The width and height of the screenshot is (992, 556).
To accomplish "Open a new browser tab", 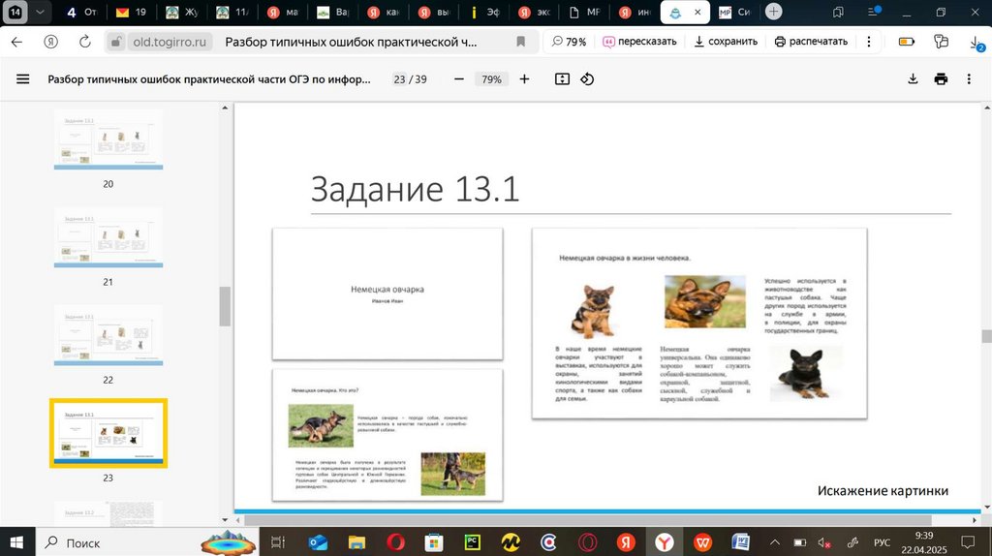I will pos(773,12).
